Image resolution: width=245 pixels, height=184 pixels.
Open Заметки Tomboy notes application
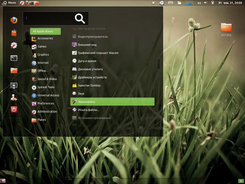pos(89,85)
